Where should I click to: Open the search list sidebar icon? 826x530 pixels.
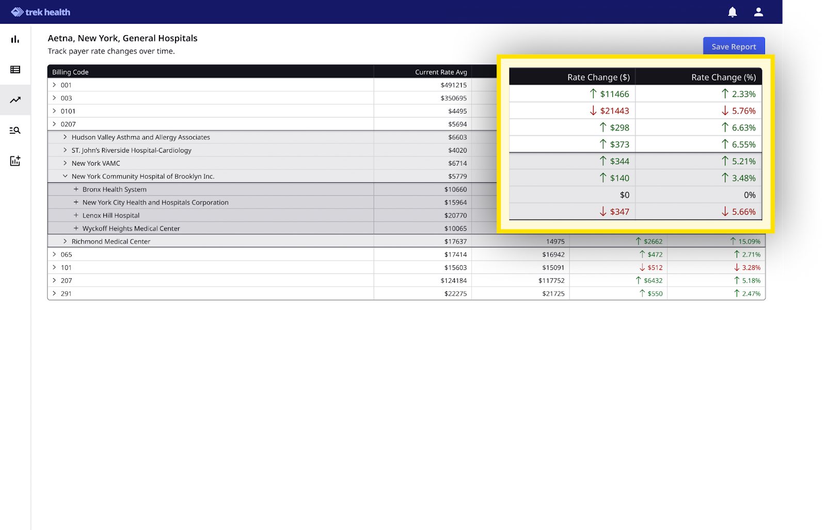[15, 130]
